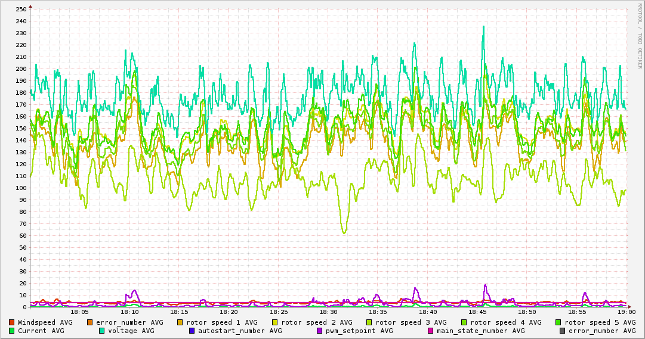The image size is (645, 339).
Task: Click the 150 value on the y-axis
Action: click(x=20, y=128)
